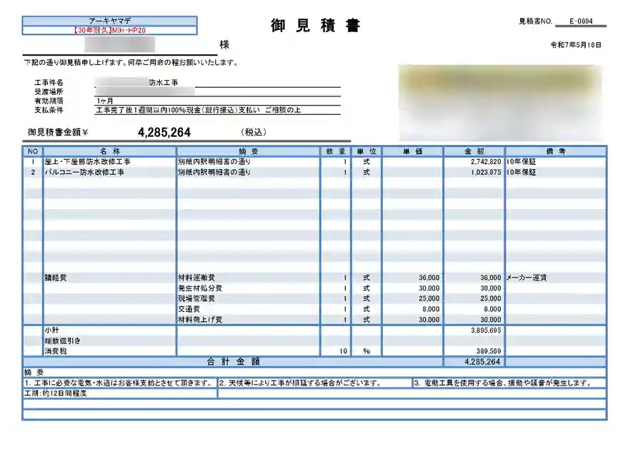
Task: Click the 数量 column header
Action: point(336,151)
